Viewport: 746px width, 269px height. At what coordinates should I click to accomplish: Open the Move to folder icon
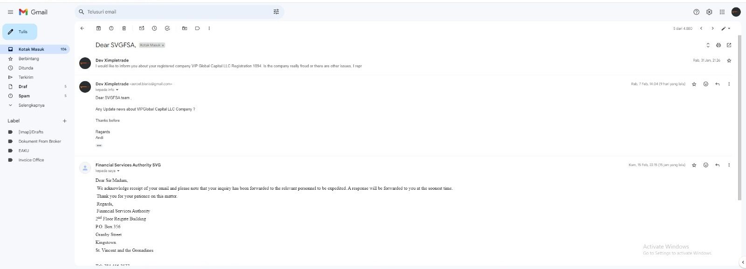pyautogui.click(x=185, y=28)
